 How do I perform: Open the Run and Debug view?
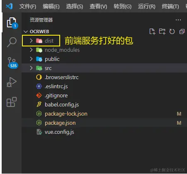(x=12, y=82)
